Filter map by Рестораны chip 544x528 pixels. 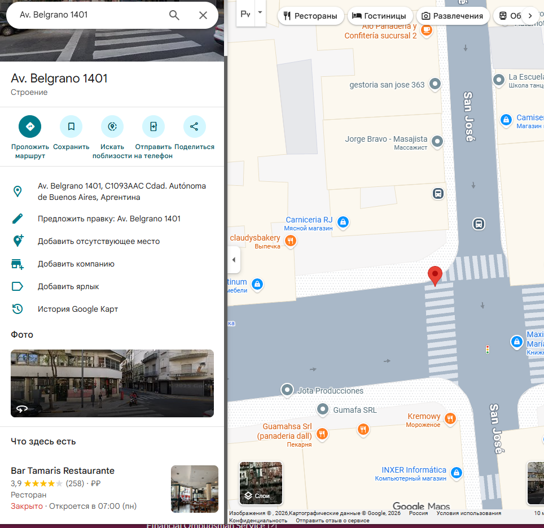tap(310, 16)
